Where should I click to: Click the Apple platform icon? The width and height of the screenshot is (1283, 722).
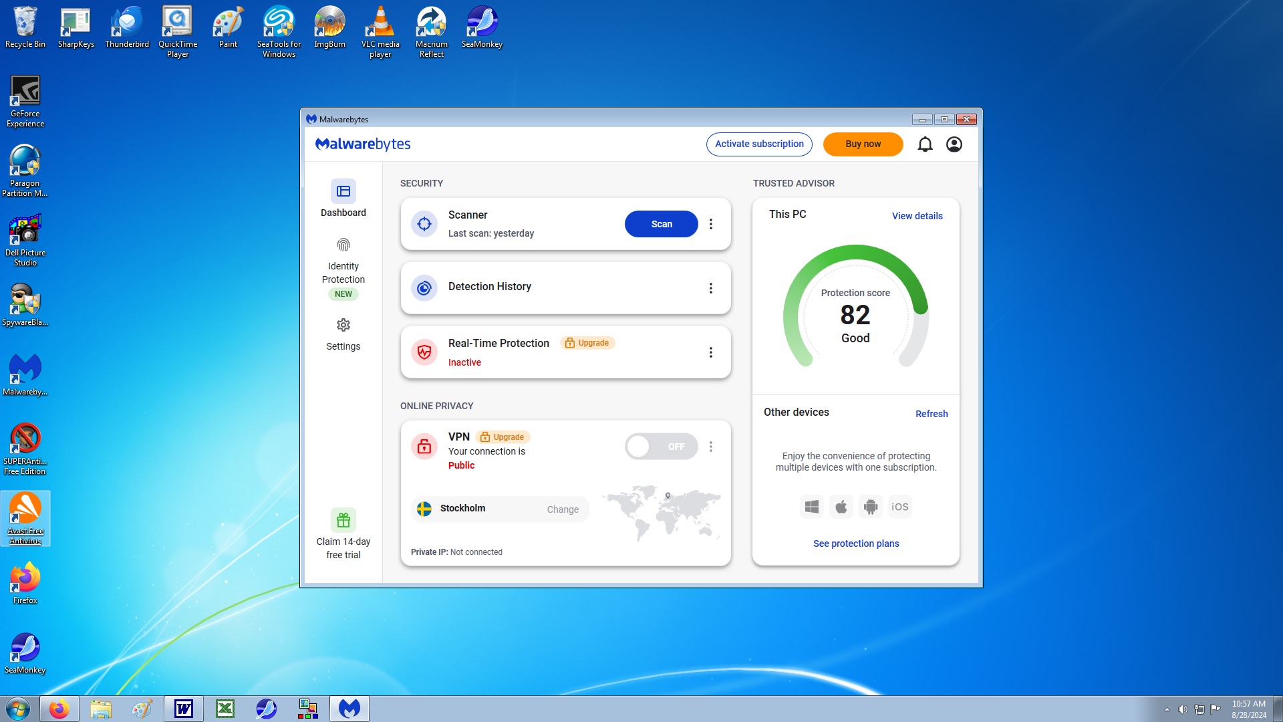coord(841,507)
